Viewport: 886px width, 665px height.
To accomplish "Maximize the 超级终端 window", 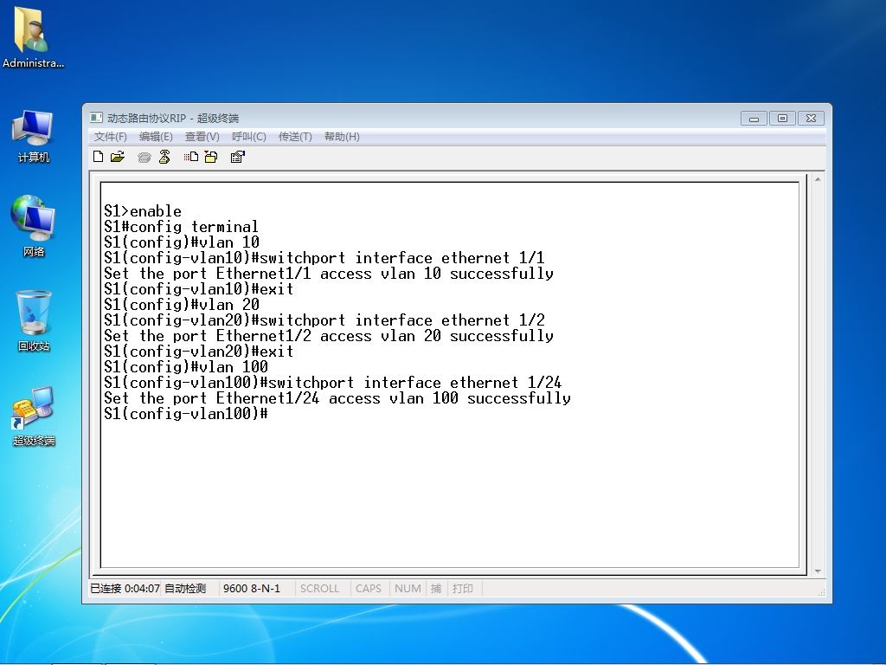I will click(x=782, y=118).
